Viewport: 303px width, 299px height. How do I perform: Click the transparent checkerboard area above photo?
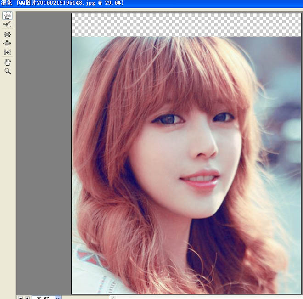pyautogui.click(x=184, y=25)
